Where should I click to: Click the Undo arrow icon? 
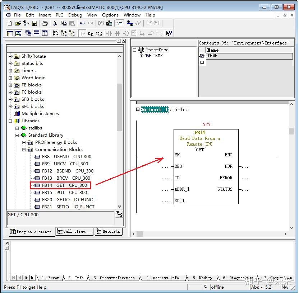[x=82, y=23]
